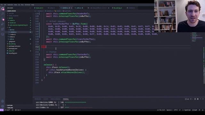Open the notifications bell in status bar
The image size is (205, 115).
tap(203, 110)
